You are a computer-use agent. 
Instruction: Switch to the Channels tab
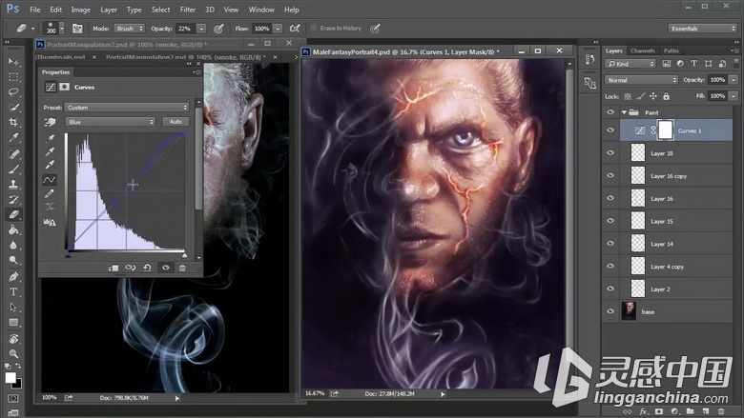click(x=643, y=50)
